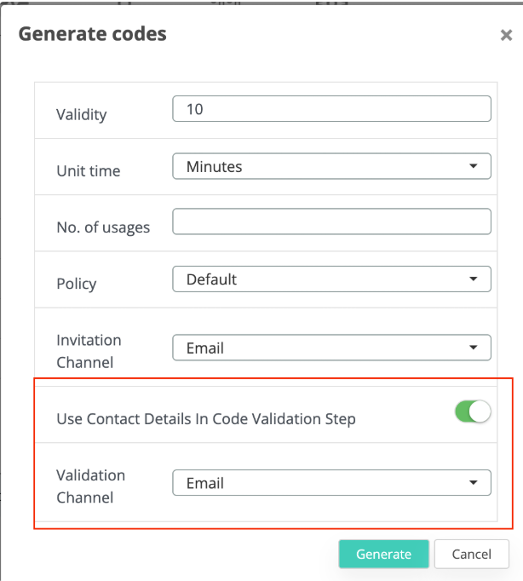Screen dimensions: 523x581
Task: Click the Policy dropdown arrow icon
Action: [474, 279]
